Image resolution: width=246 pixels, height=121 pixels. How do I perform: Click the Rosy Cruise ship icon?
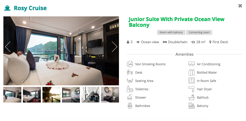7,8
